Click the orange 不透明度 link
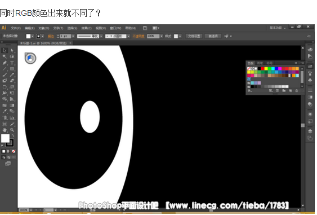The height and width of the screenshot is (215, 317). tap(139, 36)
